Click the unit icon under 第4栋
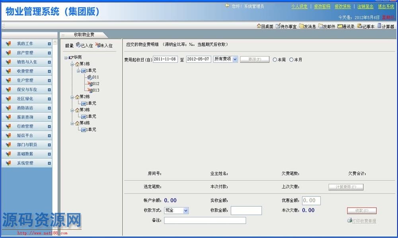Screen dimensions: 398x238 [84, 130]
